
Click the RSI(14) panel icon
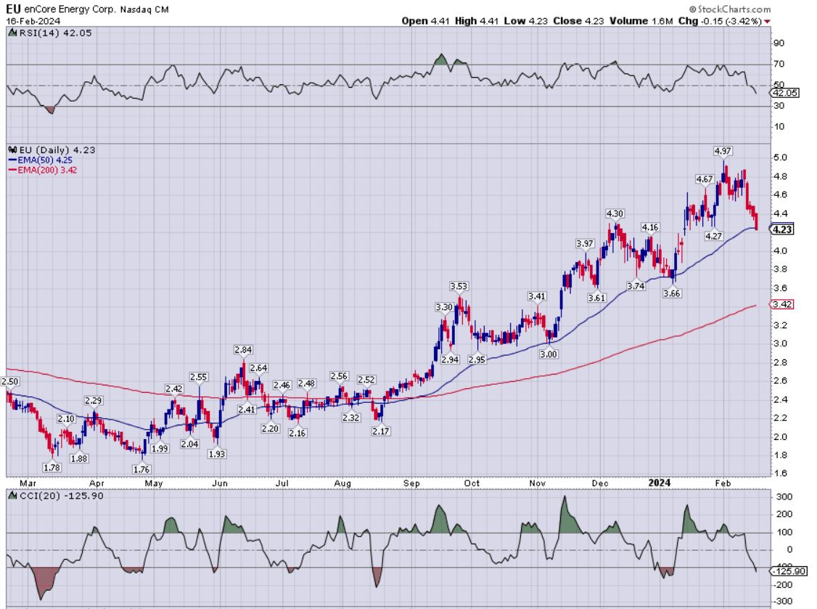12,33
